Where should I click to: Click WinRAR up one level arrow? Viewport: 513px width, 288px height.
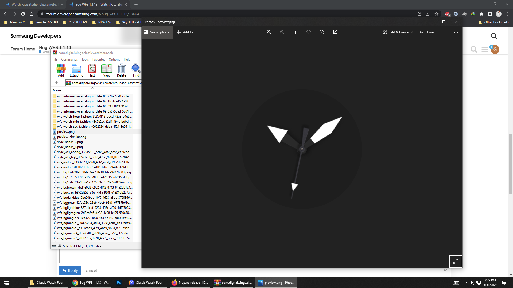click(x=57, y=83)
